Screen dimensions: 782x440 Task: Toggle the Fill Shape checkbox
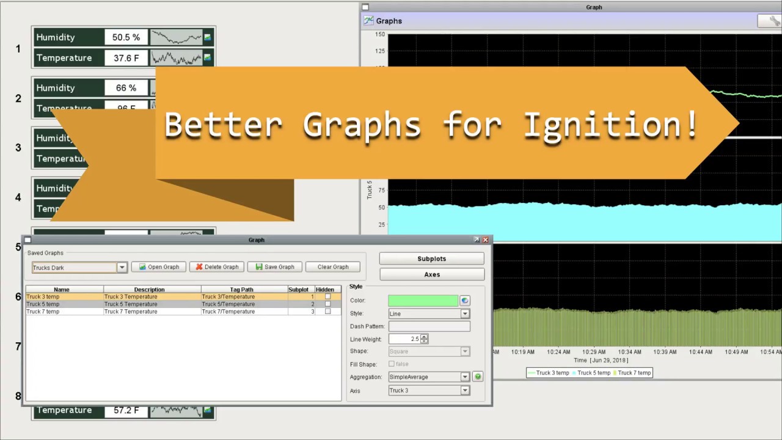click(392, 364)
